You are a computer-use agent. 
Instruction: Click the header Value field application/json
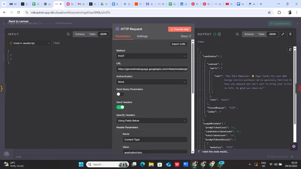[155, 152]
